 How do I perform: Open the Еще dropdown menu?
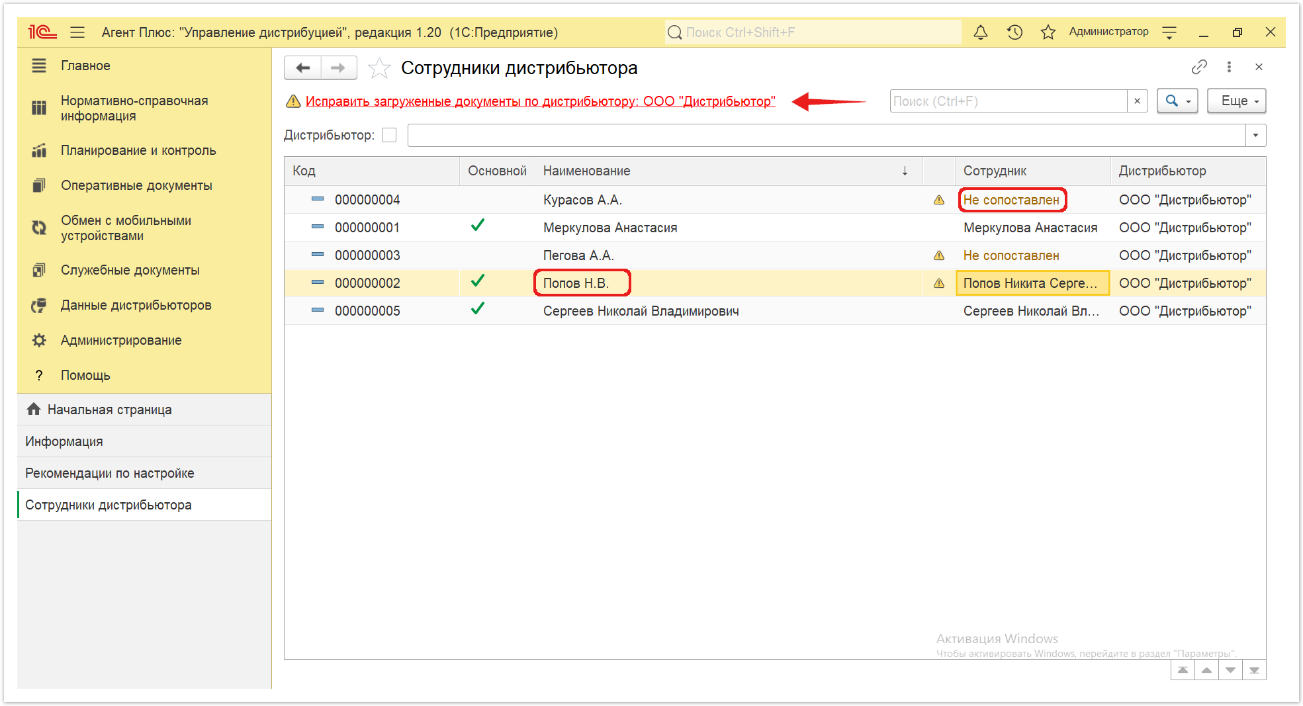1236,101
